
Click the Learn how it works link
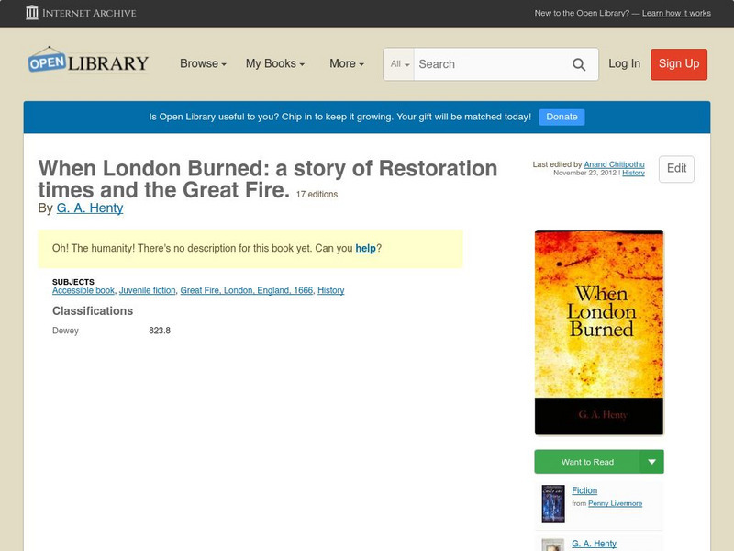[x=676, y=14]
